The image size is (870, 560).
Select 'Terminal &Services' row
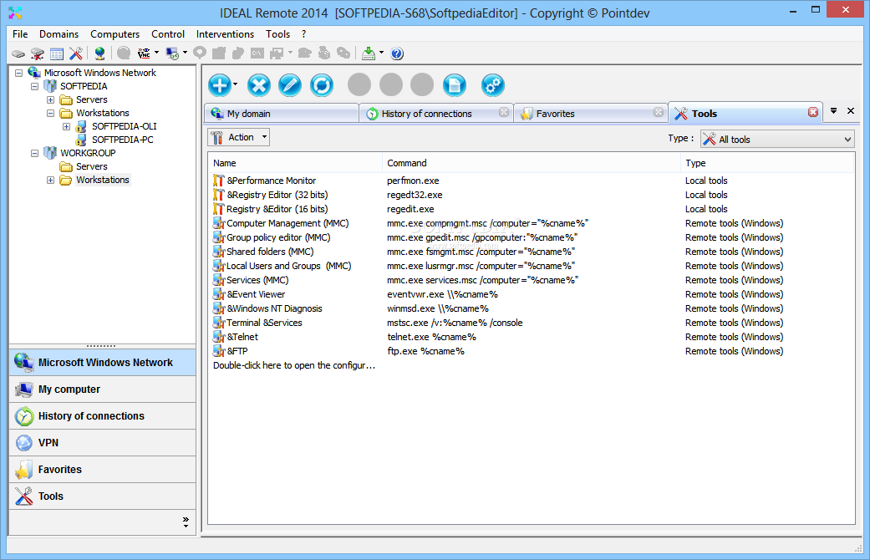coord(531,323)
